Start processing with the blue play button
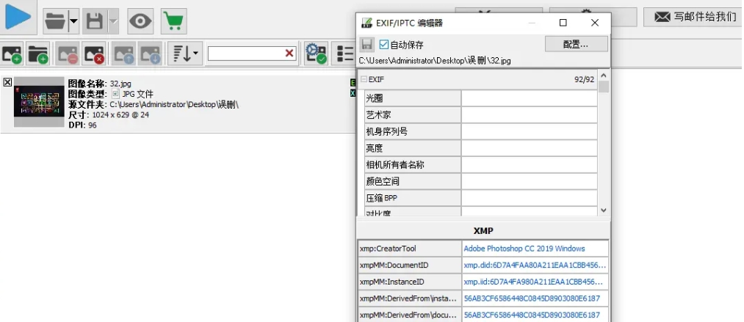The height and width of the screenshot is (322, 744). coord(18,16)
